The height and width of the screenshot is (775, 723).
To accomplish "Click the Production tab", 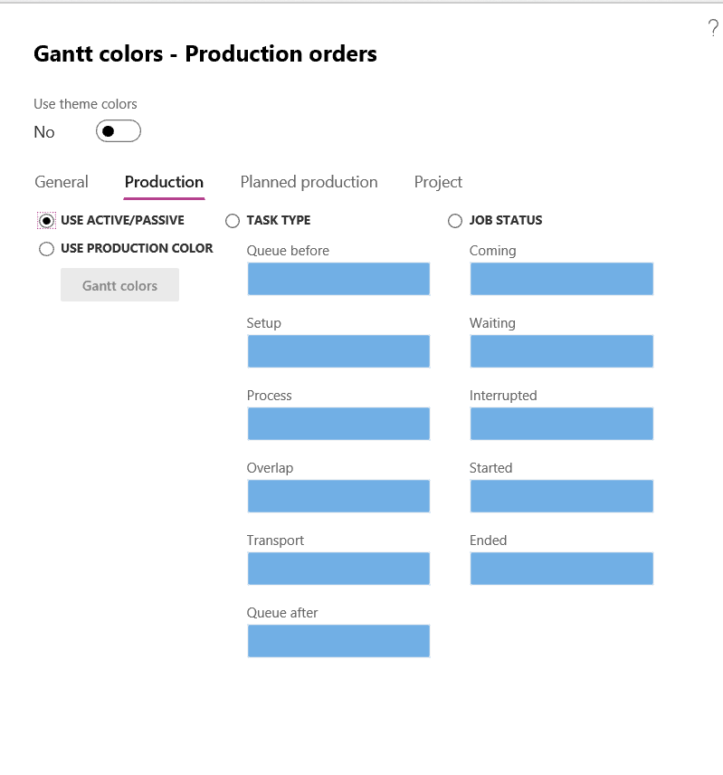I will (164, 182).
